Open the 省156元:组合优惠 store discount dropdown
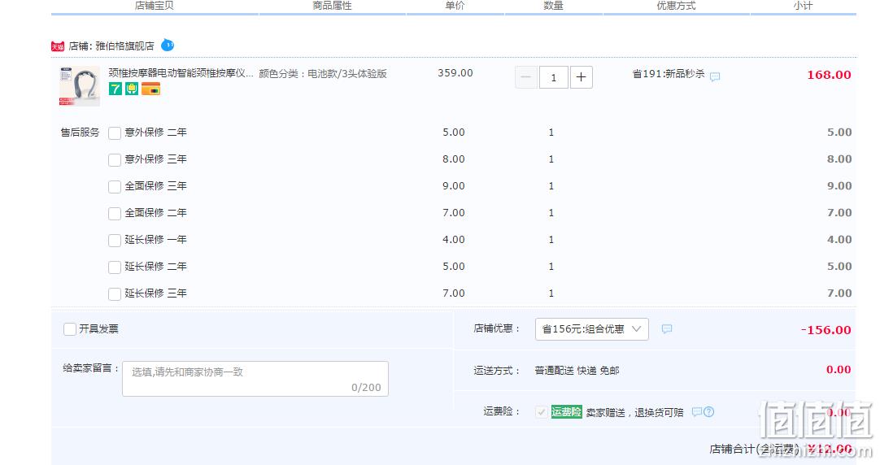 click(x=592, y=329)
